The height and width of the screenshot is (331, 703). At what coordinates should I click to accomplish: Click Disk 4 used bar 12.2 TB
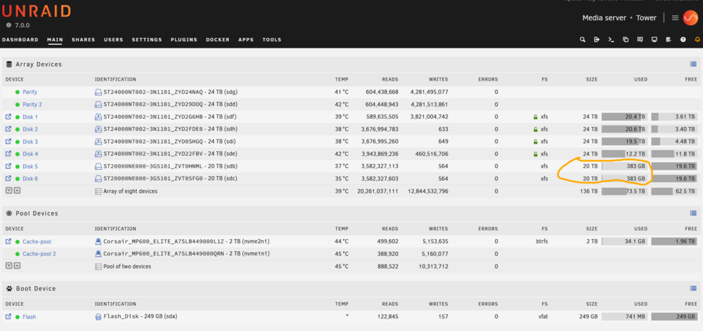pyautogui.click(x=624, y=154)
